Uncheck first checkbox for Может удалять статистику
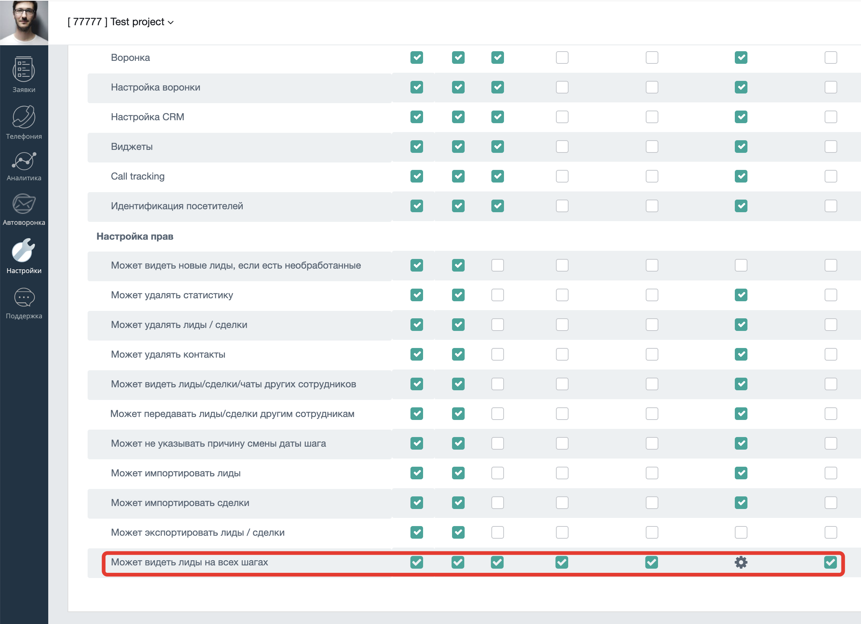Image resolution: width=861 pixels, height=624 pixels. pyautogui.click(x=416, y=295)
